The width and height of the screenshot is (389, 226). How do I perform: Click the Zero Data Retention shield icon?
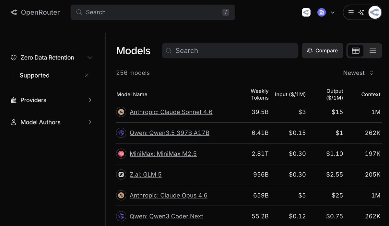(14, 58)
